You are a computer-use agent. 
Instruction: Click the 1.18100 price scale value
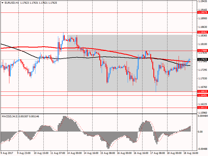[x=203, y=44]
